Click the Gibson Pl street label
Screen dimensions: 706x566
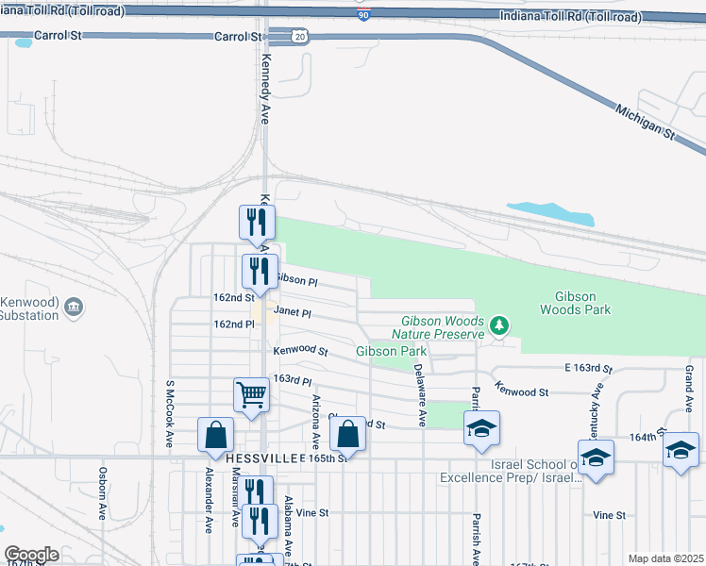pos(297,279)
